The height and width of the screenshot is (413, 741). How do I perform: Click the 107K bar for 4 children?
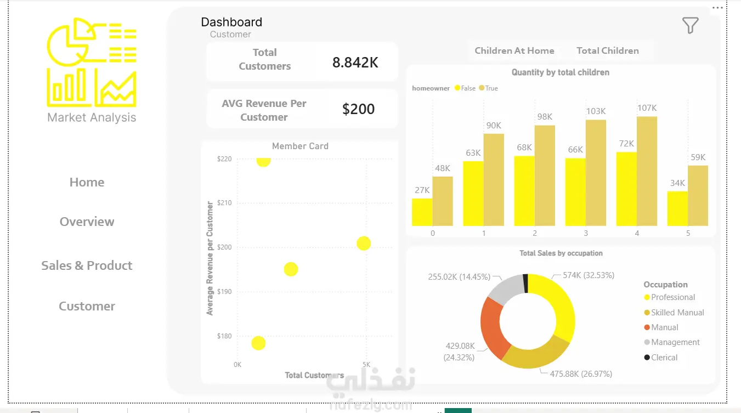pos(647,171)
